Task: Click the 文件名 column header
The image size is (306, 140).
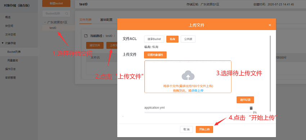Action: pyautogui.click(x=96, y=58)
